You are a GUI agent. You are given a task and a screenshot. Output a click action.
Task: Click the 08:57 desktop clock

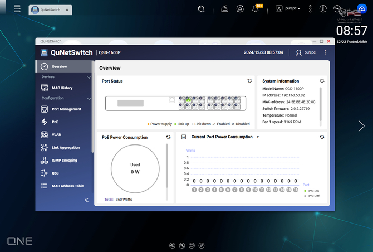(352, 31)
